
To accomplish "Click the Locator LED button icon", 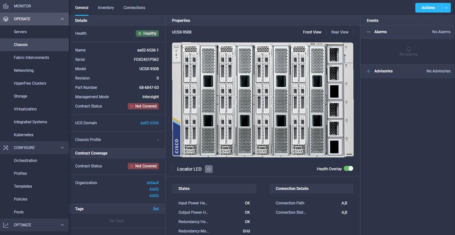I will point(209,169).
